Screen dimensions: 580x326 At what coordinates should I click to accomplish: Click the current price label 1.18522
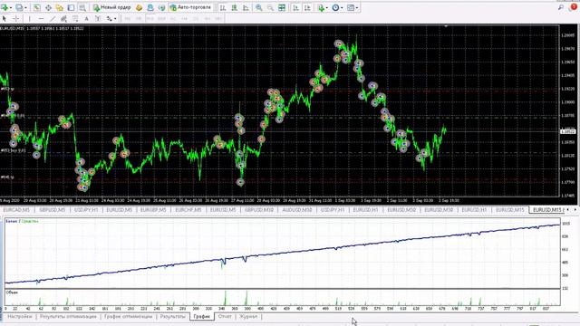(x=568, y=131)
